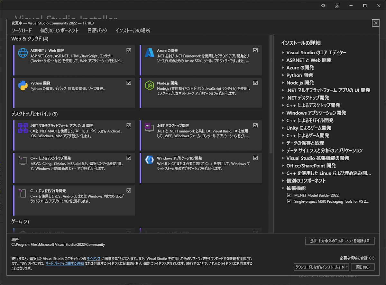The image size is (386, 285).
Task: Expand Visual Studio のコア エディター details
Action: click(283, 53)
